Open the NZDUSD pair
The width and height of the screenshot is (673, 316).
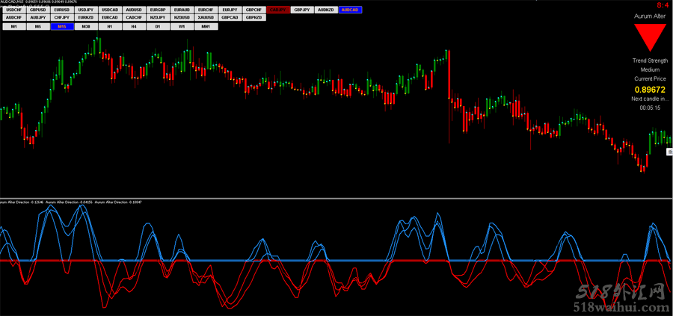pyautogui.click(x=182, y=17)
